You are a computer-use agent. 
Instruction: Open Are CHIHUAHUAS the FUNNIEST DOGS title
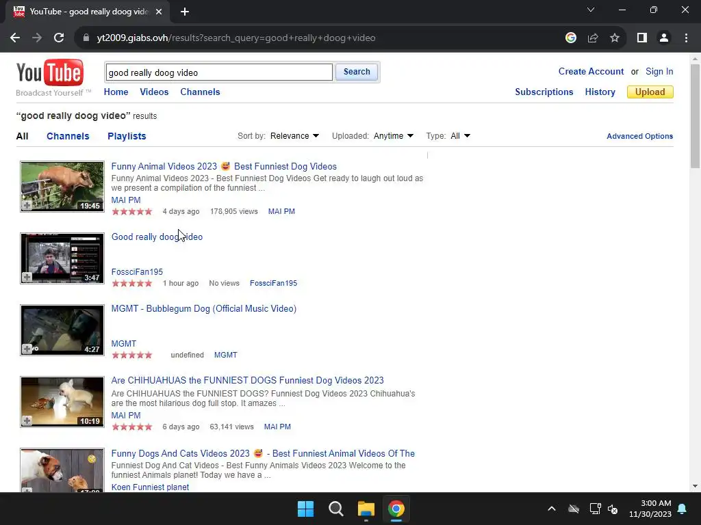pyautogui.click(x=248, y=380)
